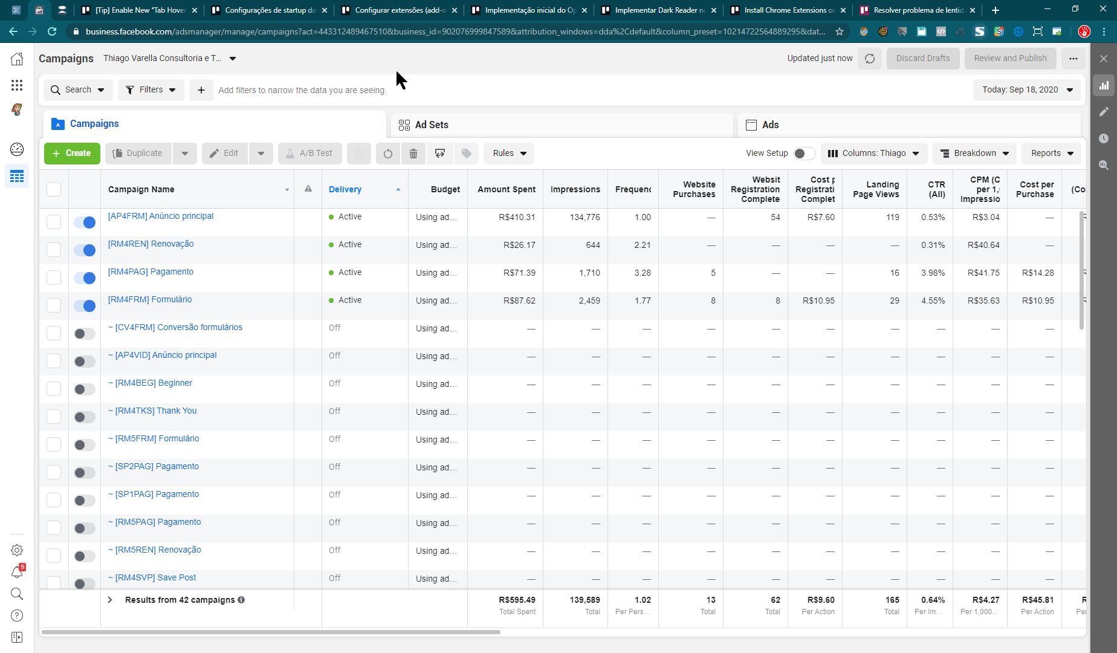Click the charts icon in right panel
The image size is (1117, 653).
click(x=1104, y=85)
